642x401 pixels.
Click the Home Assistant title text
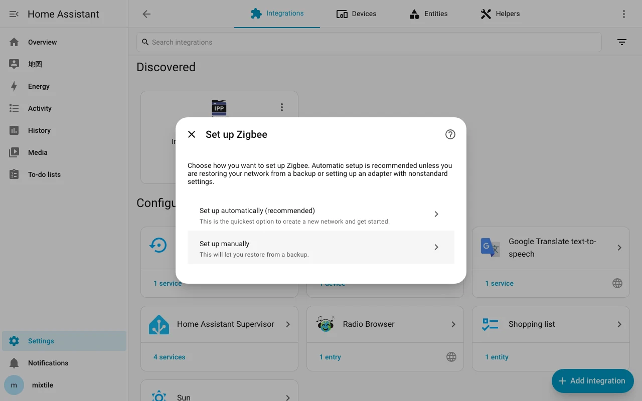click(x=63, y=14)
